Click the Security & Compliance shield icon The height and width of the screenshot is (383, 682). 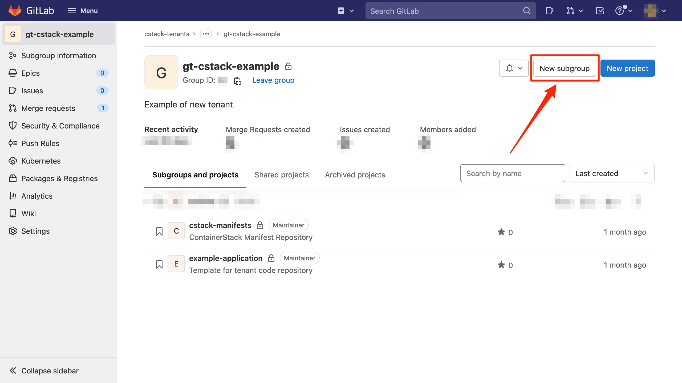[x=13, y=126]
